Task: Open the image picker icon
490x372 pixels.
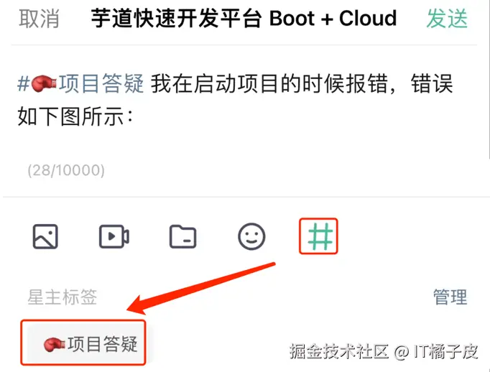Action: [45, 236]
